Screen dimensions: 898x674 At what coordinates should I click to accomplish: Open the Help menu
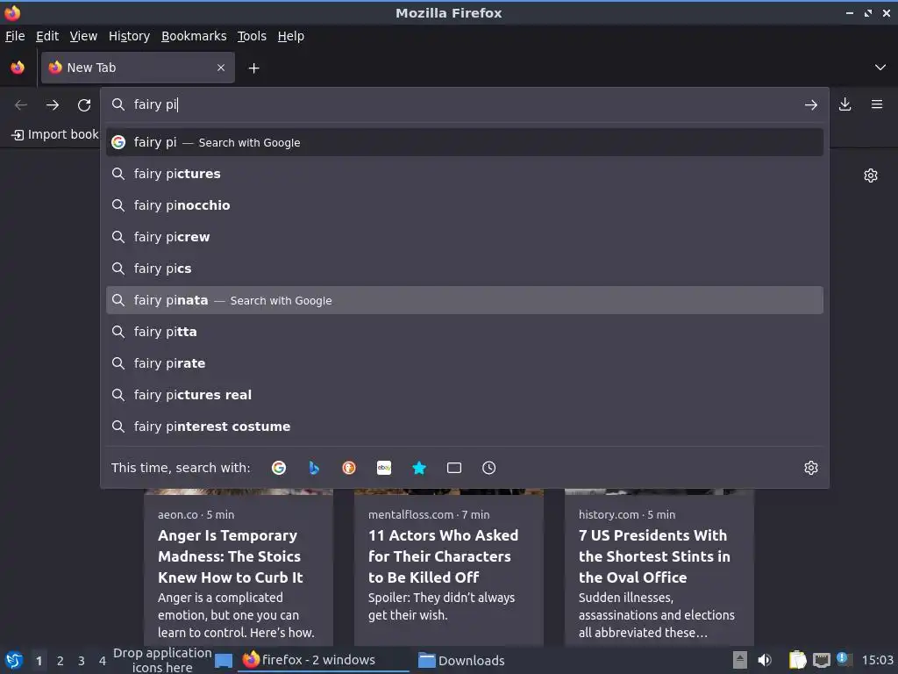pos(291,36)
